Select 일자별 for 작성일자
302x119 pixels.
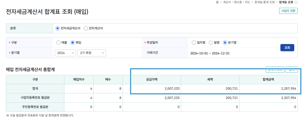point(194,42)
